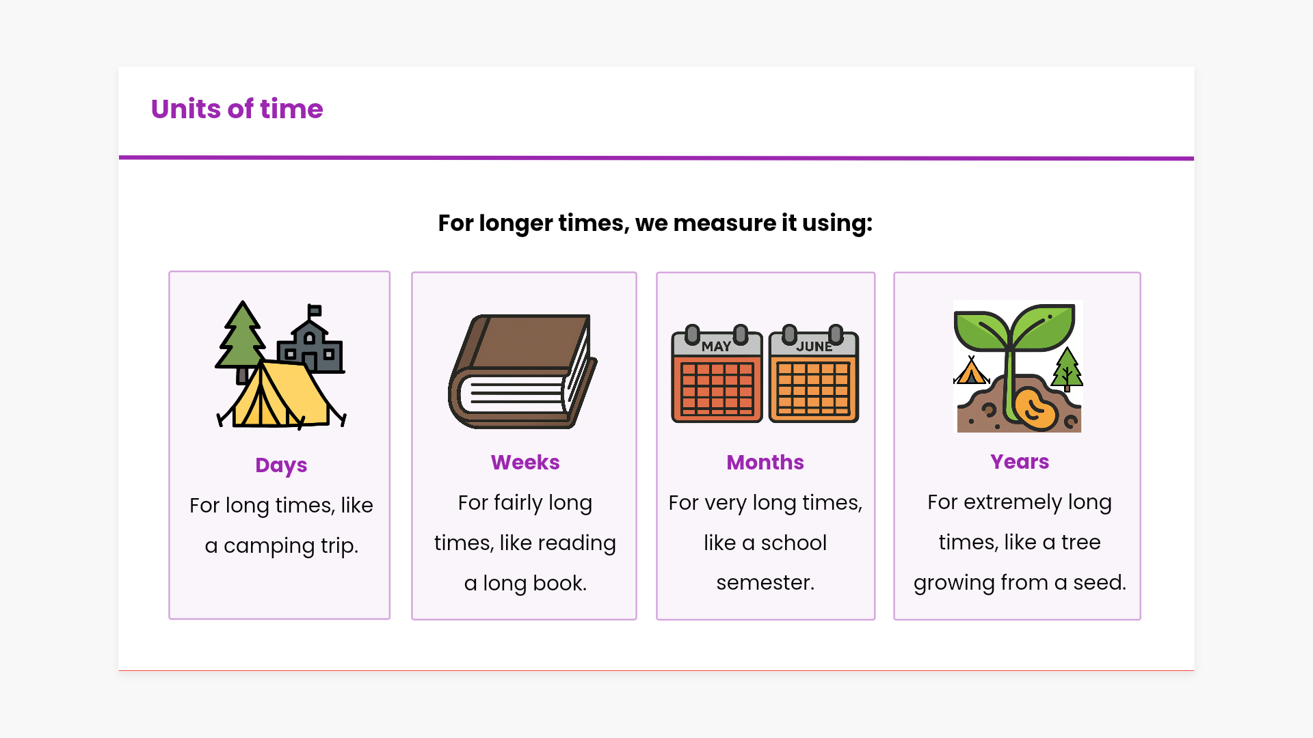This screenshot has height=738, width=1313.
Task: Select the Years heading
Action: click(x=1019, y=462)
